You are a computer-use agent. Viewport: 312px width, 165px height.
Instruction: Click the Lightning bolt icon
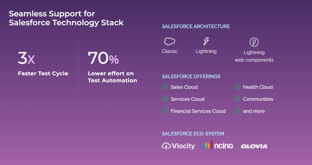point(206,41)
